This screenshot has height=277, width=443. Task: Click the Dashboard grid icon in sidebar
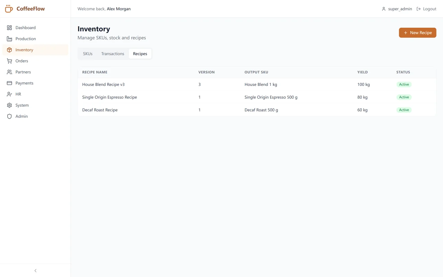click(x=9, y=28)
